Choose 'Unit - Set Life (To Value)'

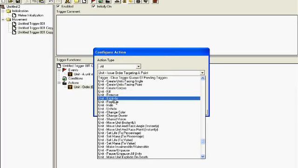click(149, 140)
